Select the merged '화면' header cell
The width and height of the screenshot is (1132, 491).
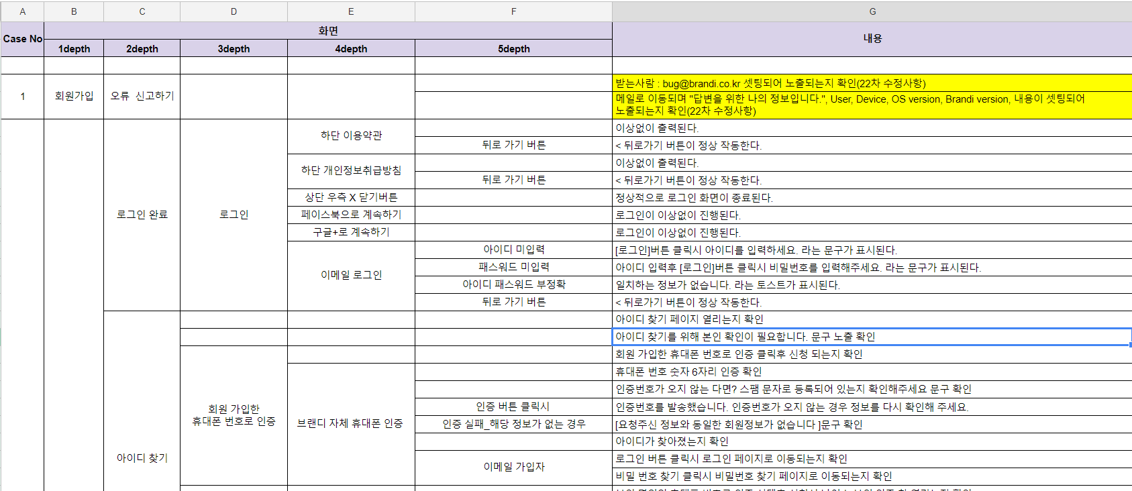click(x=327, y=31)
